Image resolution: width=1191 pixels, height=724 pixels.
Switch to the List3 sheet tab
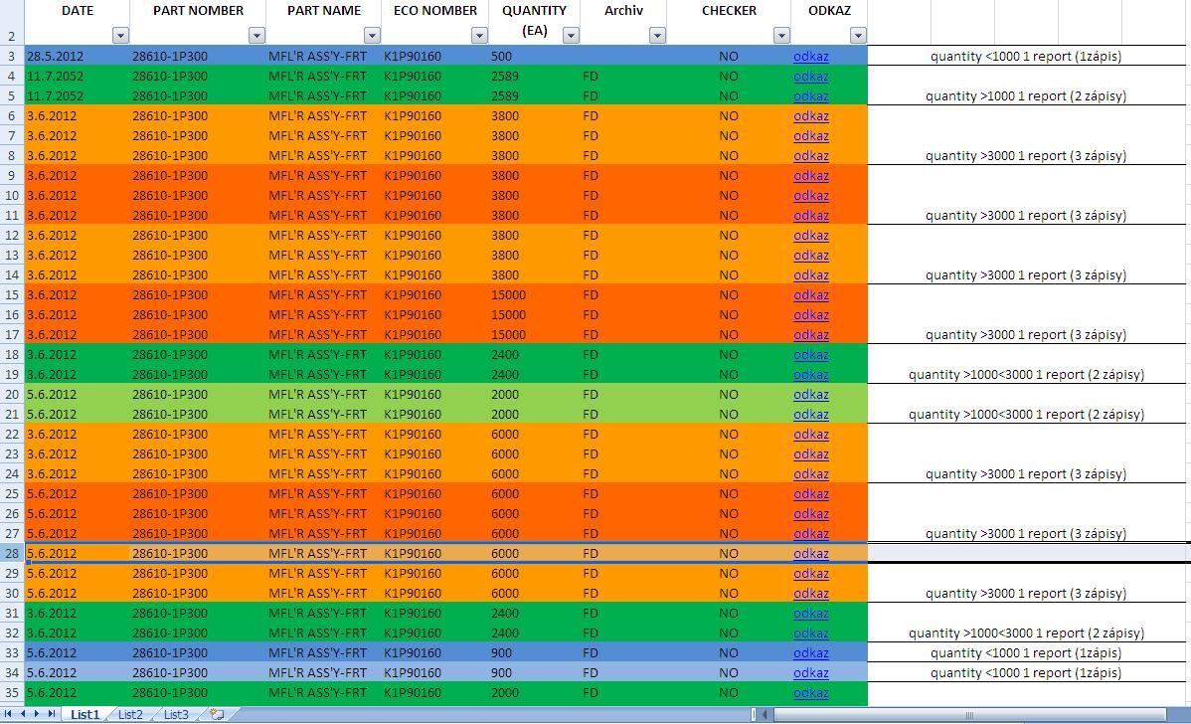pos(176,714)
